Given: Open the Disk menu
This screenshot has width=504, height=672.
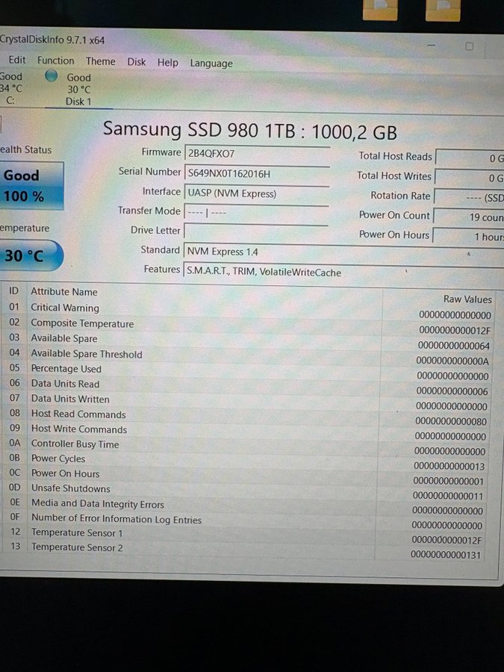Looking at the screenshot, I should [x=137, y=62].
